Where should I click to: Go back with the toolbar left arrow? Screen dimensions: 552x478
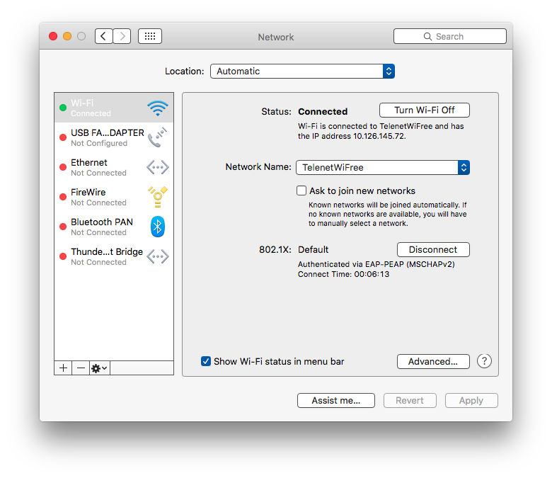click(x=104, y=36)
